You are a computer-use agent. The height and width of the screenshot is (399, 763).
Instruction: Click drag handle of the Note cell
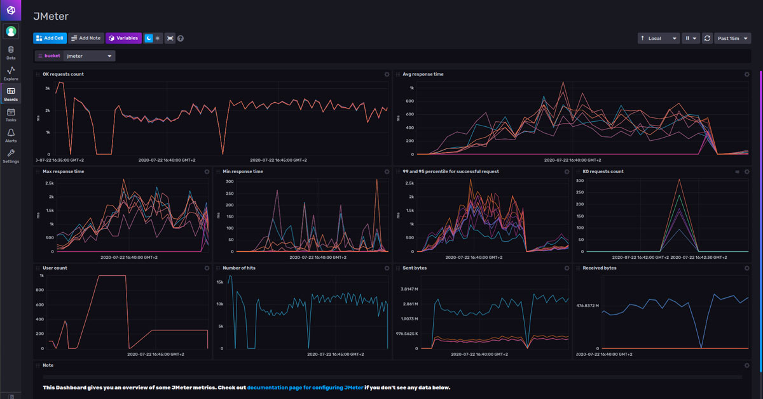(x=38, y=365)
